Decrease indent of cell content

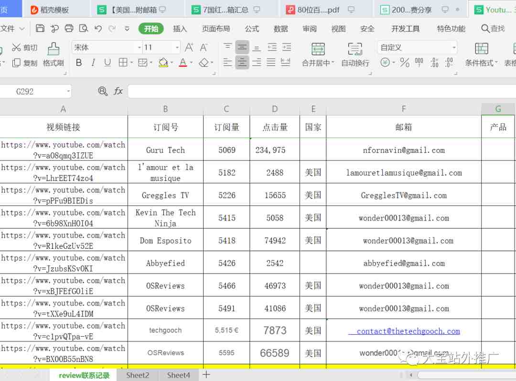click(x=272, y=47)
